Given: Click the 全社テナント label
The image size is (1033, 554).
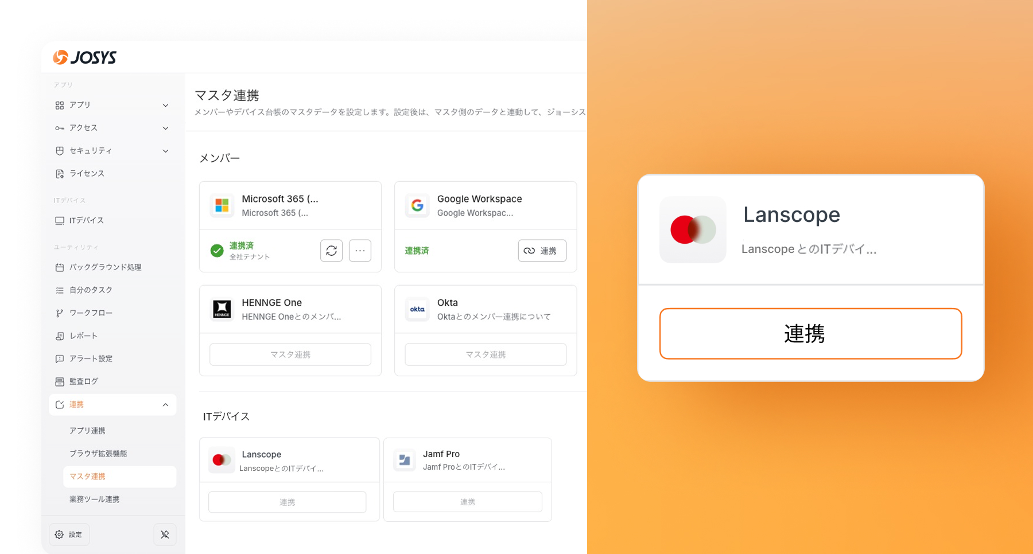Looking at the screenshot, I should pyautogui.click(x=250, y=257).
